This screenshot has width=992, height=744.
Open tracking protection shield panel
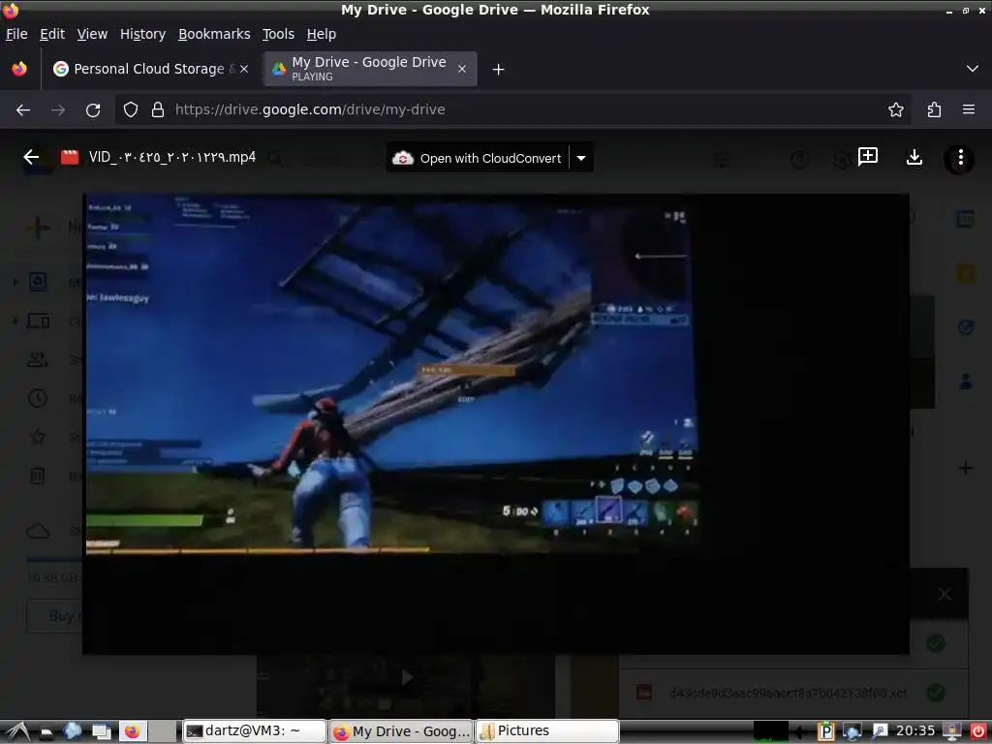pos(131,110)
